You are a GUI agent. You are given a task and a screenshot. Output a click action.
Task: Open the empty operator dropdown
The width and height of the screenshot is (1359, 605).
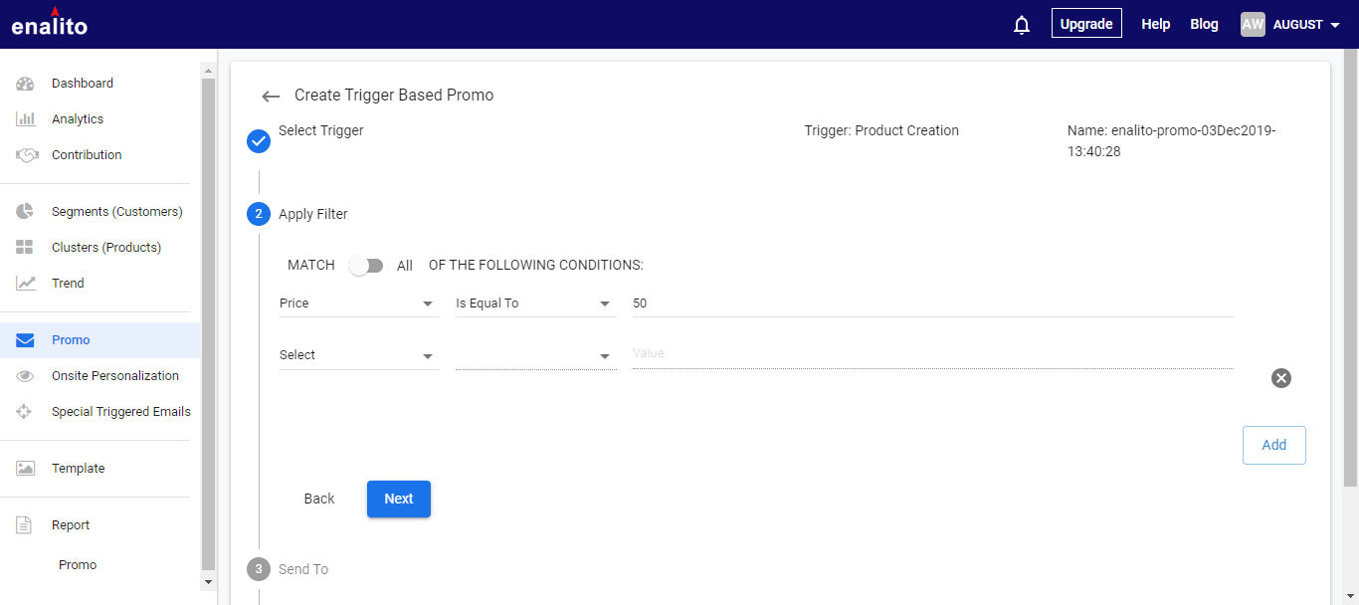click(536, 355)
